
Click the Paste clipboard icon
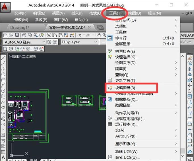tap(60, 35)
